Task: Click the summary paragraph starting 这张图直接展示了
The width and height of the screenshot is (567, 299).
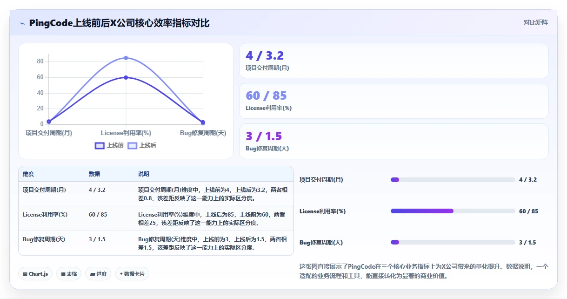Action: pos(424,271)
